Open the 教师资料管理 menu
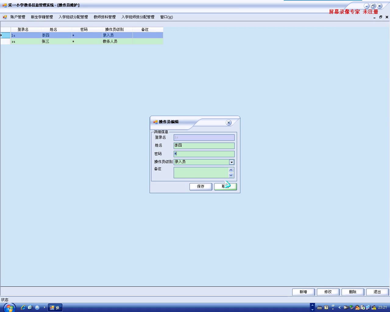 (105, 17)
